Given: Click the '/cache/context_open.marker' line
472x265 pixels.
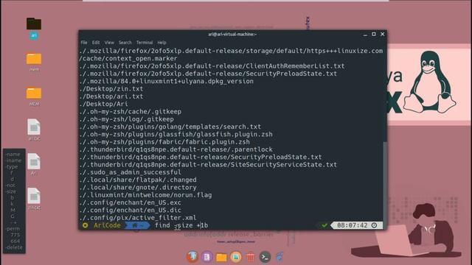Looking at the screenshot, I should pyautogui.click(x=128, y=59).
